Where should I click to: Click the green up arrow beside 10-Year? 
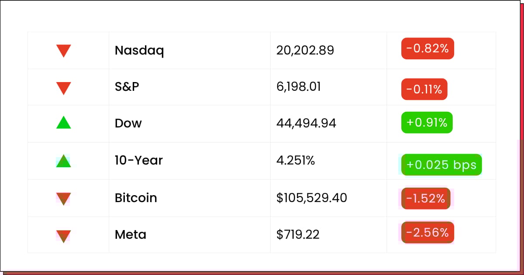pyautogui.click(x=63, y=161)
